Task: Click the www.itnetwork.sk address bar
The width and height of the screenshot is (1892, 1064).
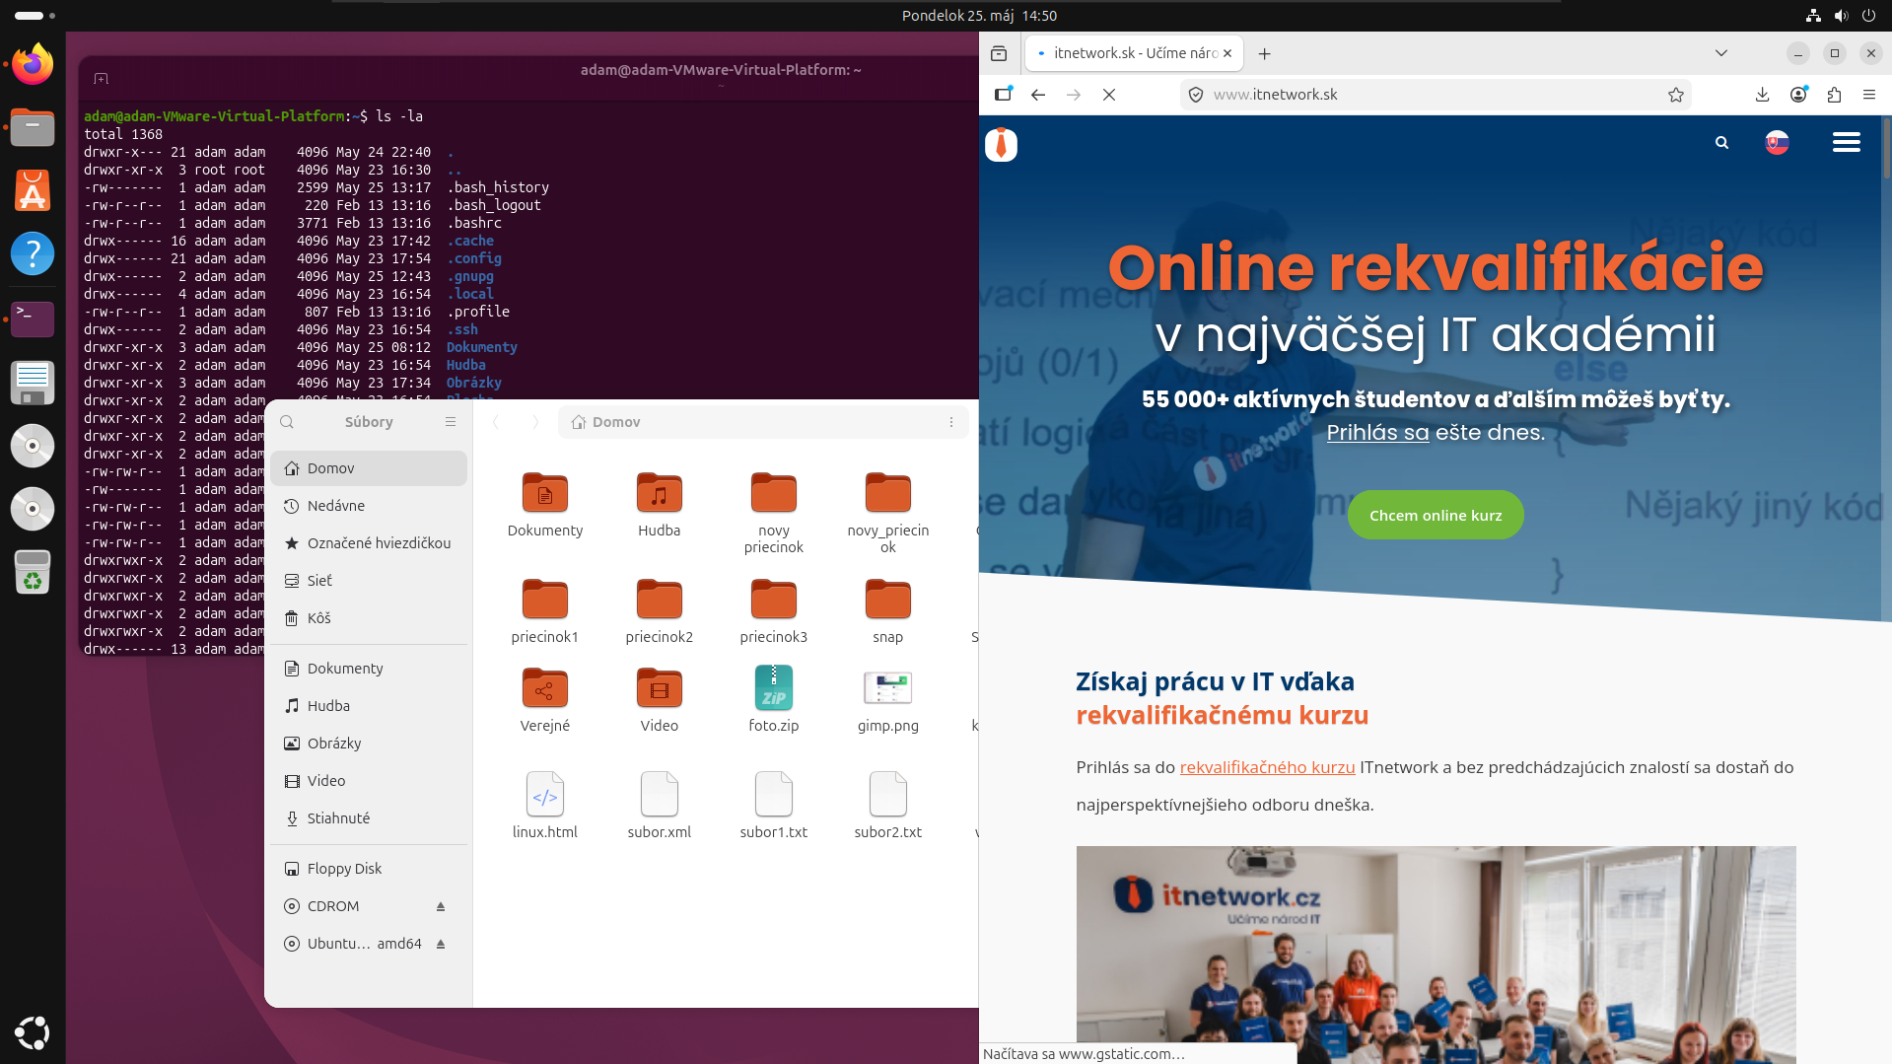Action: coord(1436,95)
